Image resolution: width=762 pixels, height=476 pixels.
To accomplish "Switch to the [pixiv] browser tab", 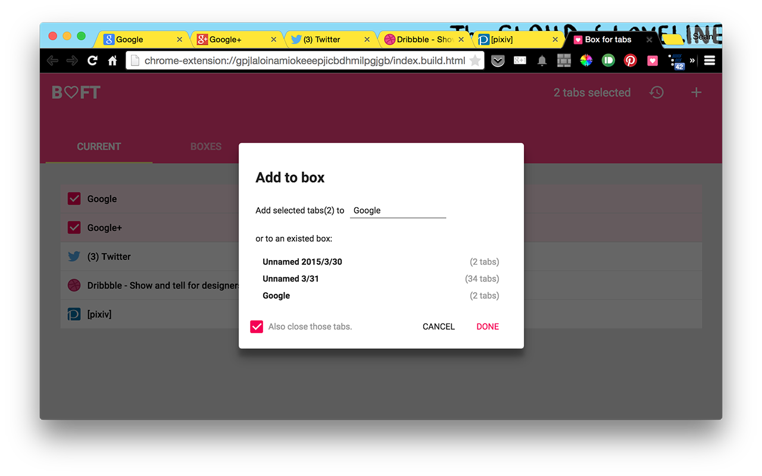I will click(x=519, y=39).
